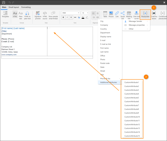The image size is (167, 141).
Task: Open Signature preview
Action: pos(38,15)
